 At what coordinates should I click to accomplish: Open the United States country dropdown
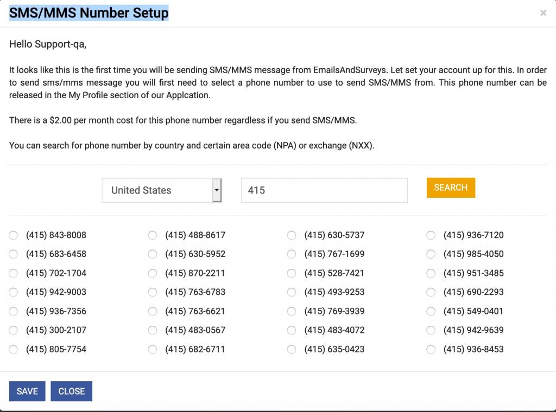(162, 190)
